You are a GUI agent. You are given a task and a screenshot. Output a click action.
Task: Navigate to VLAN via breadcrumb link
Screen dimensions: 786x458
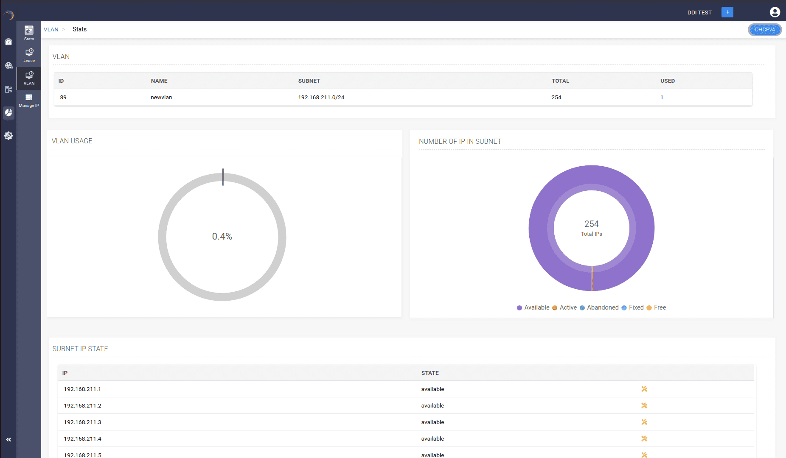[51, 29]
